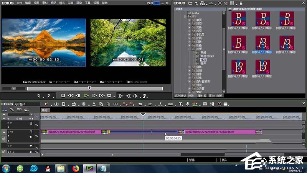This screenshot has height=173, width=307.
Task: Toggle audio speaker on 1 VA track
Action: tap(31, 136)
